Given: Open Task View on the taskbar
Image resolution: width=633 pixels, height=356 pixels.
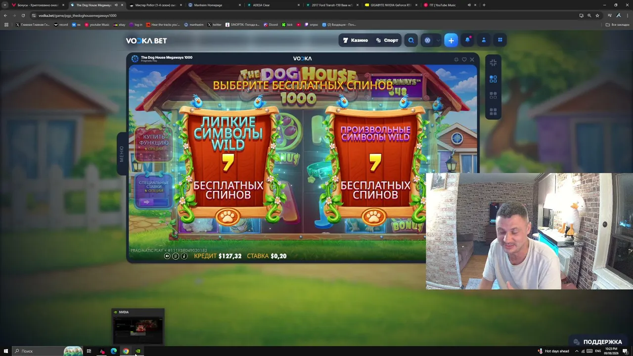Looking at the screenshot, I should click(89, 351).
